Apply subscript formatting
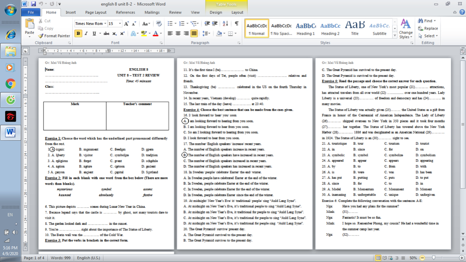This screenshot has width=466, height=262. pos(114,34)
